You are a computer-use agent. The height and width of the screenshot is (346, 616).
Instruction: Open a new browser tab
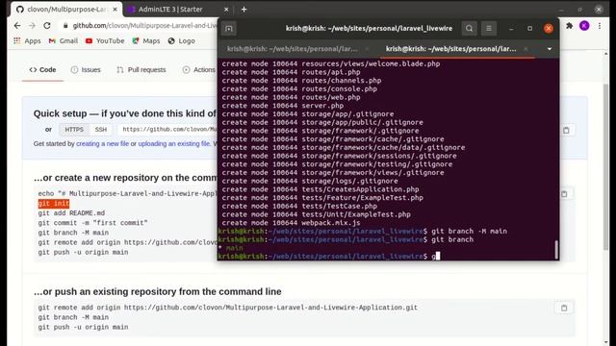[244, 9]
